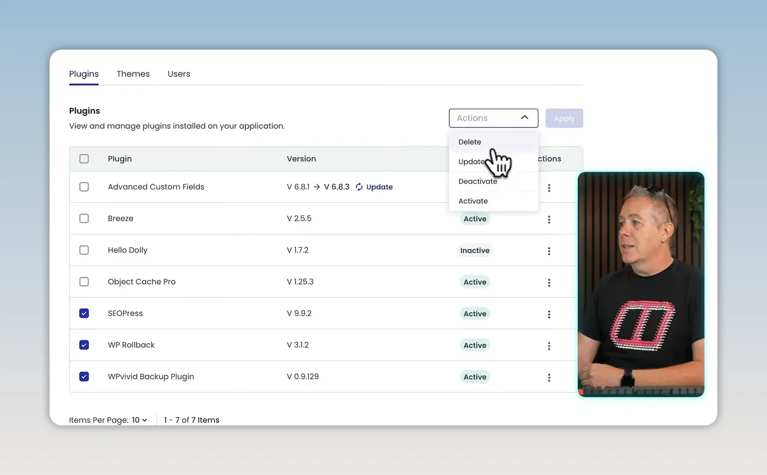Screen dimensions: 767x475
Task: Open the Advanced Custom Fields kebab menu
Action: (x=549, y=188)
